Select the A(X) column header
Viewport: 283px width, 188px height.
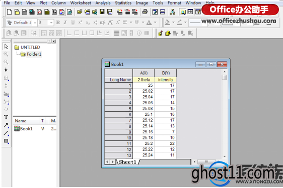[144, 73]
